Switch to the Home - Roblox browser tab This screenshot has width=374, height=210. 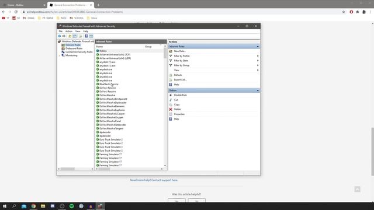[24, 5]
